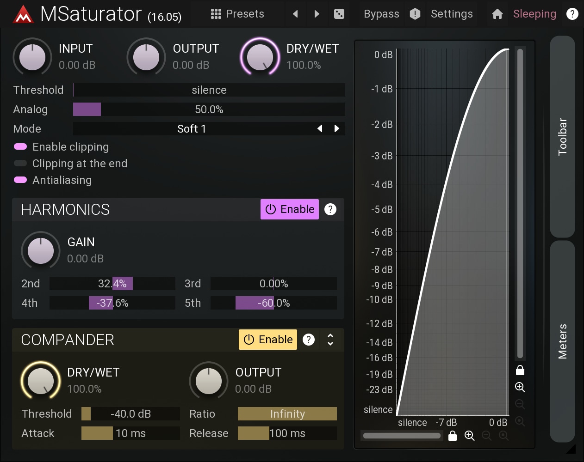The image size is (584, 462).
Task: Load the previous preset arrow
Action: pos(295,14)
